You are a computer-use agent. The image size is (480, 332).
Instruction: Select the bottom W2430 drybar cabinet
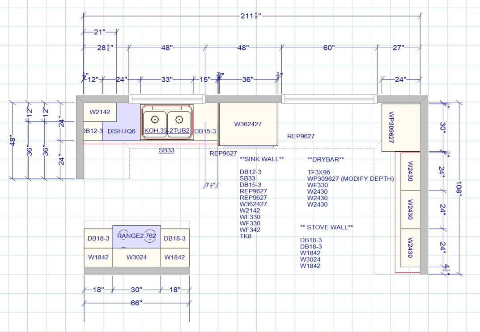(x=410, y=248)
